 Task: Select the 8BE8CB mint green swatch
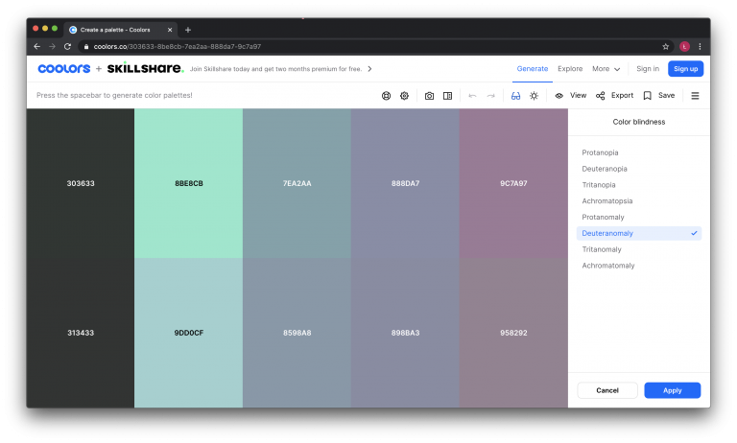[x=188, y=183]
